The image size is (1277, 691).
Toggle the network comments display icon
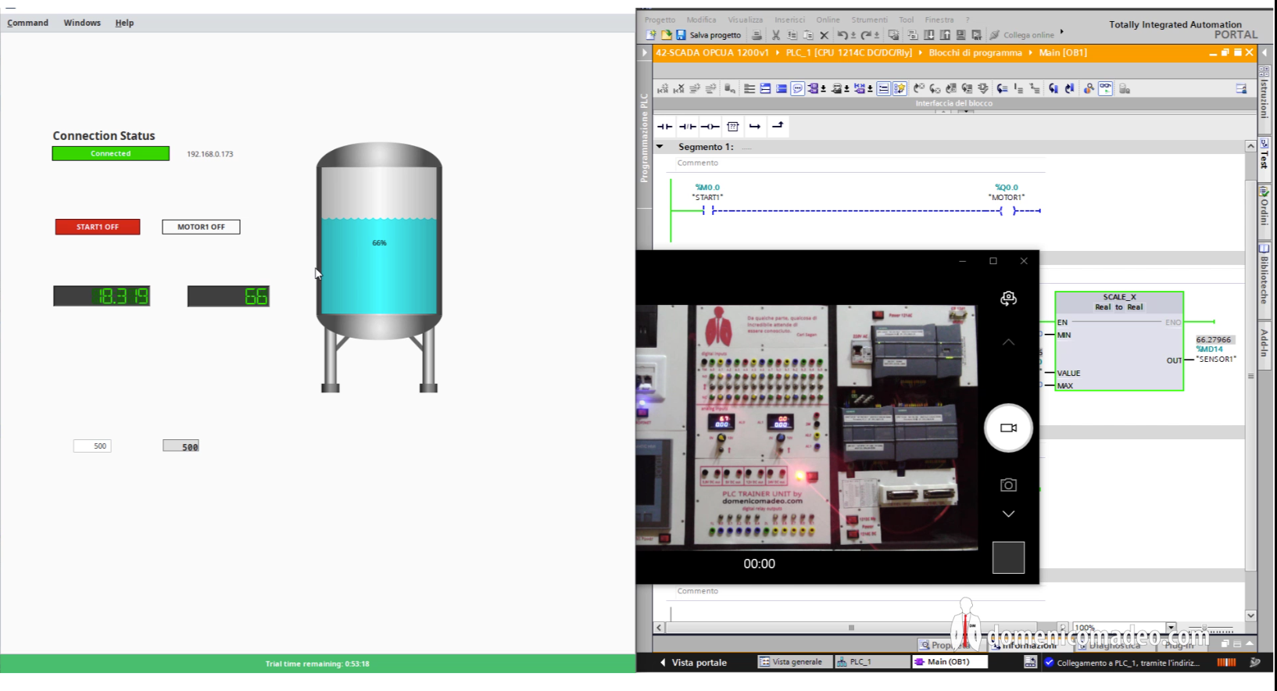click(797, 88)
